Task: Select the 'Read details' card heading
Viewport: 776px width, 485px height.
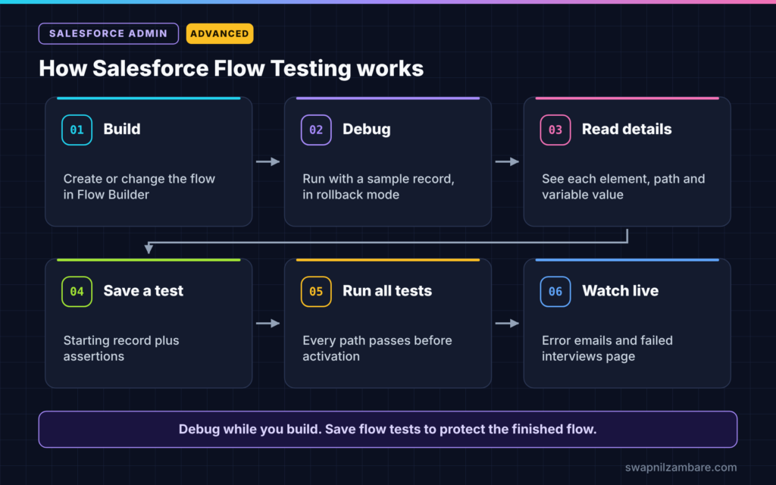Action: pos(627,129)
